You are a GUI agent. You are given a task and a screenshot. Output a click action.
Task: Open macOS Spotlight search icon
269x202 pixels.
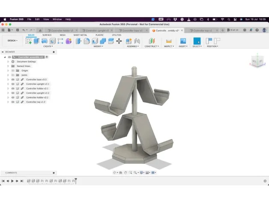coord(229,19)
